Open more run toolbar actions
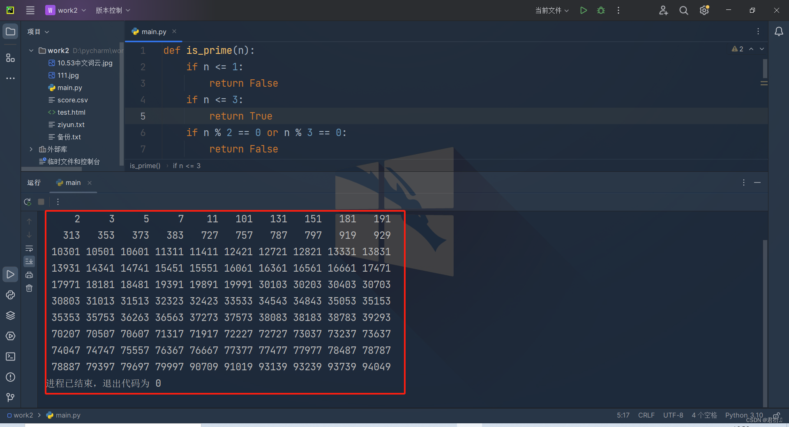 click(58, 202)
